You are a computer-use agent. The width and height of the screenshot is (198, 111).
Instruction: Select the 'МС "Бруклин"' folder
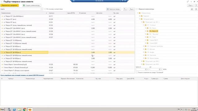(154, 34)
